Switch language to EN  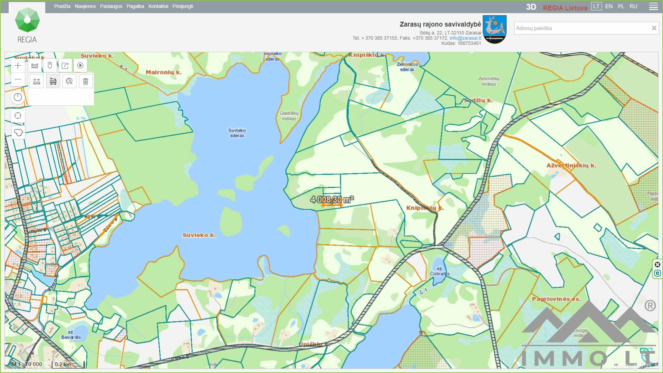(x=609, y=6)
